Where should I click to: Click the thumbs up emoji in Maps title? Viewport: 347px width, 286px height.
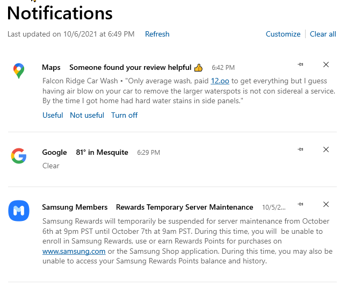[198, 68]
